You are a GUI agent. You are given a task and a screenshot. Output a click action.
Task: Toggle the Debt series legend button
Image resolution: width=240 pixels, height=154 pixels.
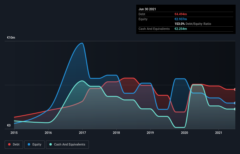[14, 145]
